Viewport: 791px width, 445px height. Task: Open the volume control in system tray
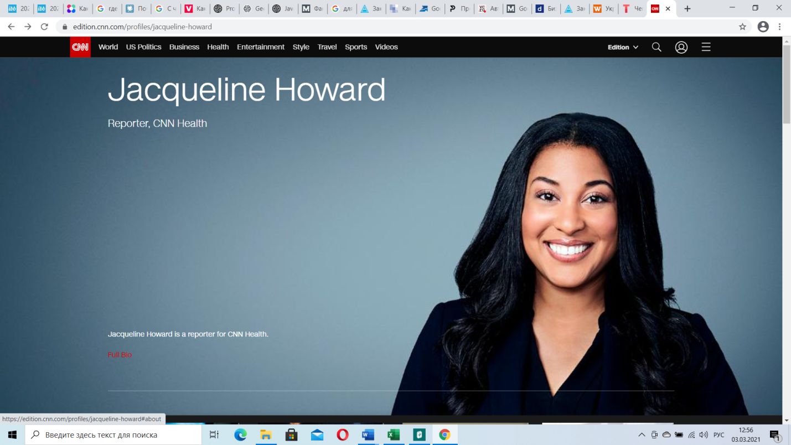pyautogui.click(x=704, y=435)
